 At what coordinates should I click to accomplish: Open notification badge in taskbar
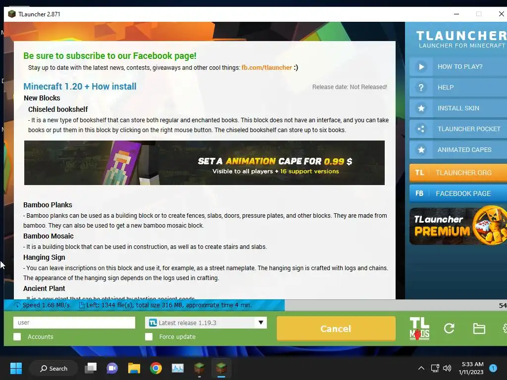[493, 368]
